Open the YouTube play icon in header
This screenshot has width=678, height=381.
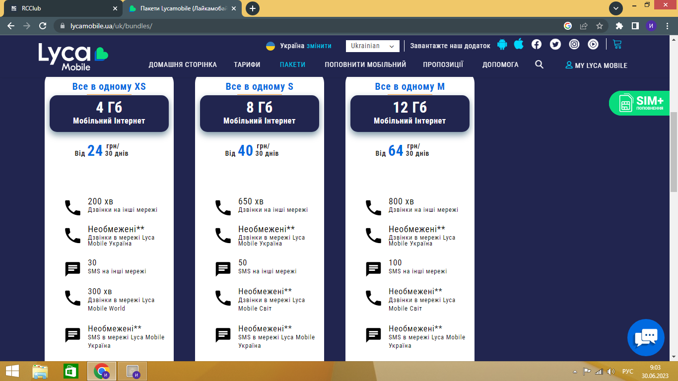(x=593, y=44)
